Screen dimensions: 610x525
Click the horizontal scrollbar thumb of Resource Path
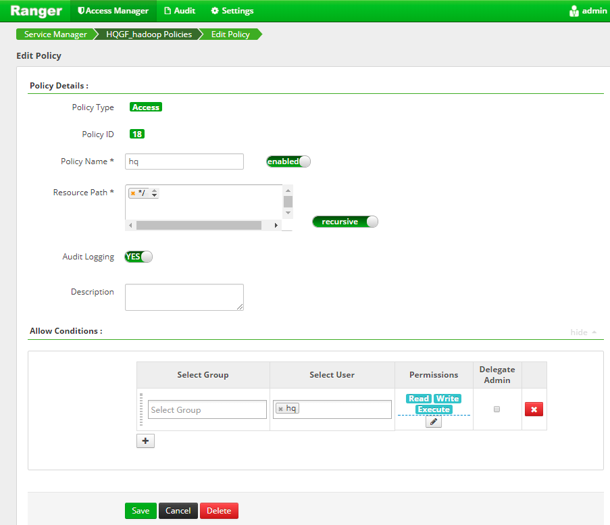[x=199, y=225]
